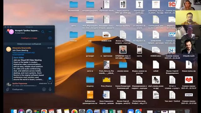This screenshot has height=113, width=201.
Task: Click the video thumbnail with yellow background
Action: pos(188,18)
